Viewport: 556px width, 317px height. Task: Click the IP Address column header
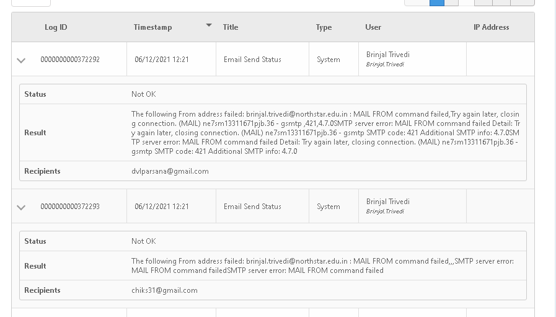click(x=491, y=27)
